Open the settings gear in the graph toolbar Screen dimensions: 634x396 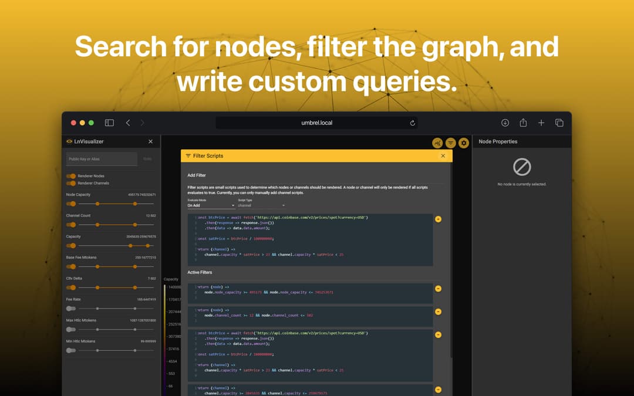(x=463, y=143)
